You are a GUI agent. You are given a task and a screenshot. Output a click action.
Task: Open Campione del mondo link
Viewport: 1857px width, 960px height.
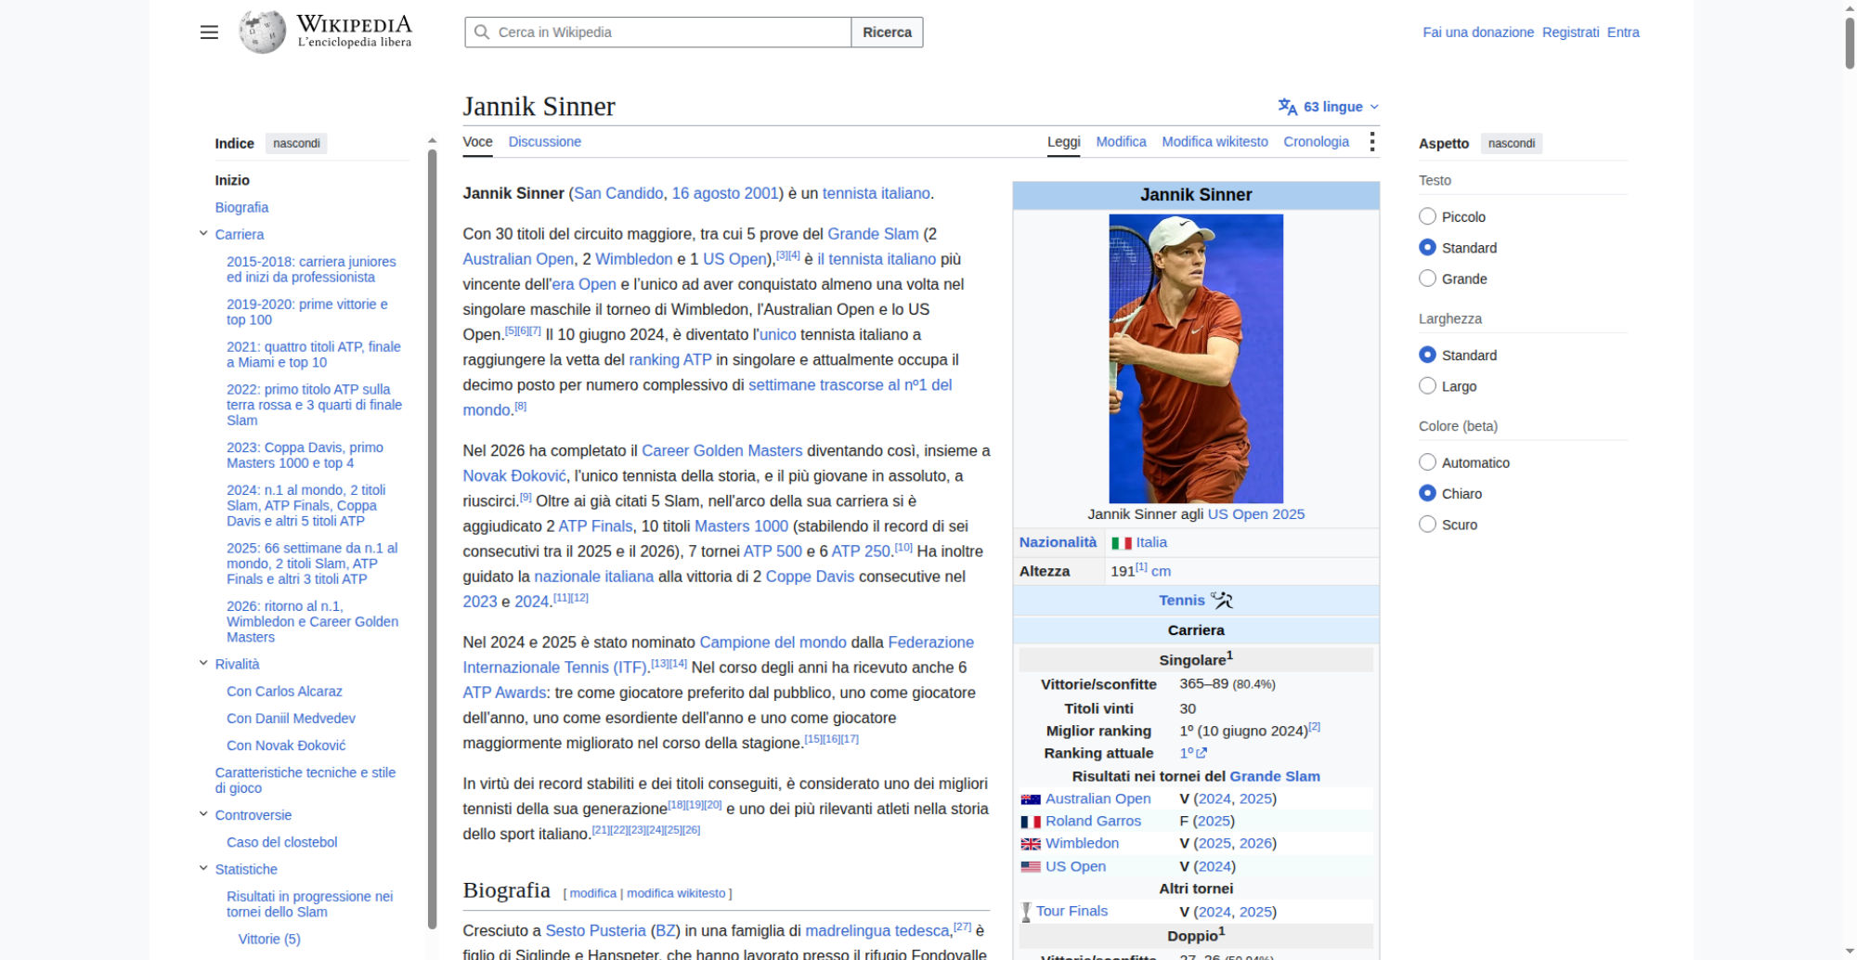[x=773, y=642]
